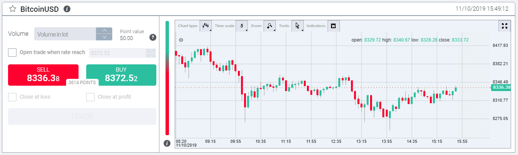Expand the chart to fullscreen
Viewport: 518px width, 155px height.
504,26
